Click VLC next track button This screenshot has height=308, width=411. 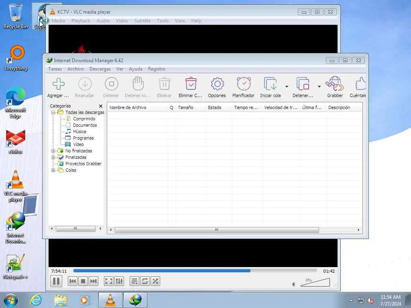93,281
